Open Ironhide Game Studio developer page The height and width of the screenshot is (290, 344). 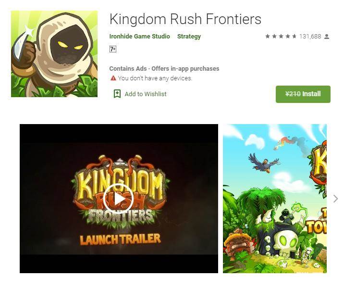(x=139, y=37)
